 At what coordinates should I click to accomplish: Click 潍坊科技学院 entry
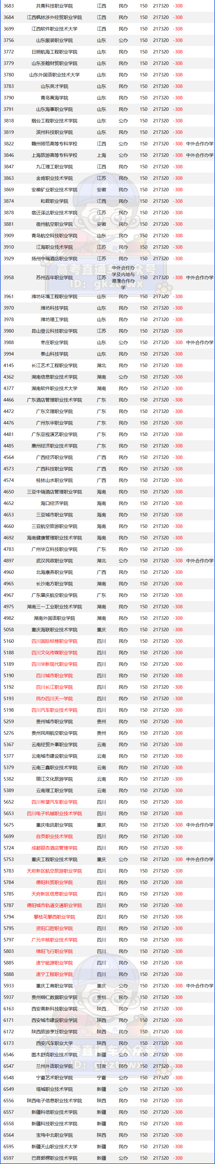(54, 308)
